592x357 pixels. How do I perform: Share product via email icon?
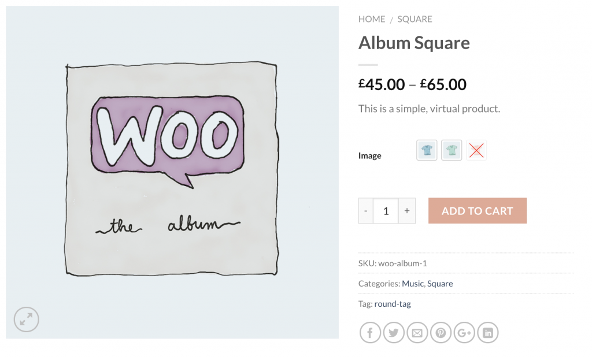[417, 333]
